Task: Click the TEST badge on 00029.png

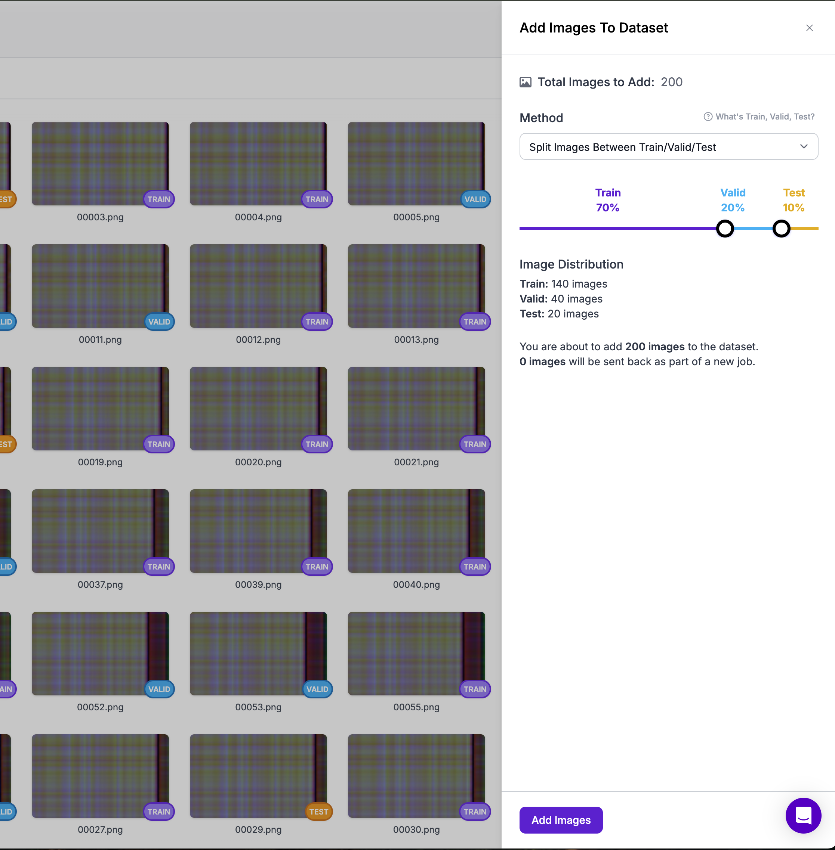Action: pyautogui.click(x=318, y=812)
